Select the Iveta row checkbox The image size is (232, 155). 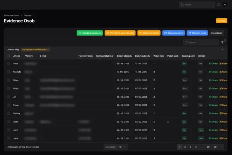pyautogui.click(x=9, y=122)
